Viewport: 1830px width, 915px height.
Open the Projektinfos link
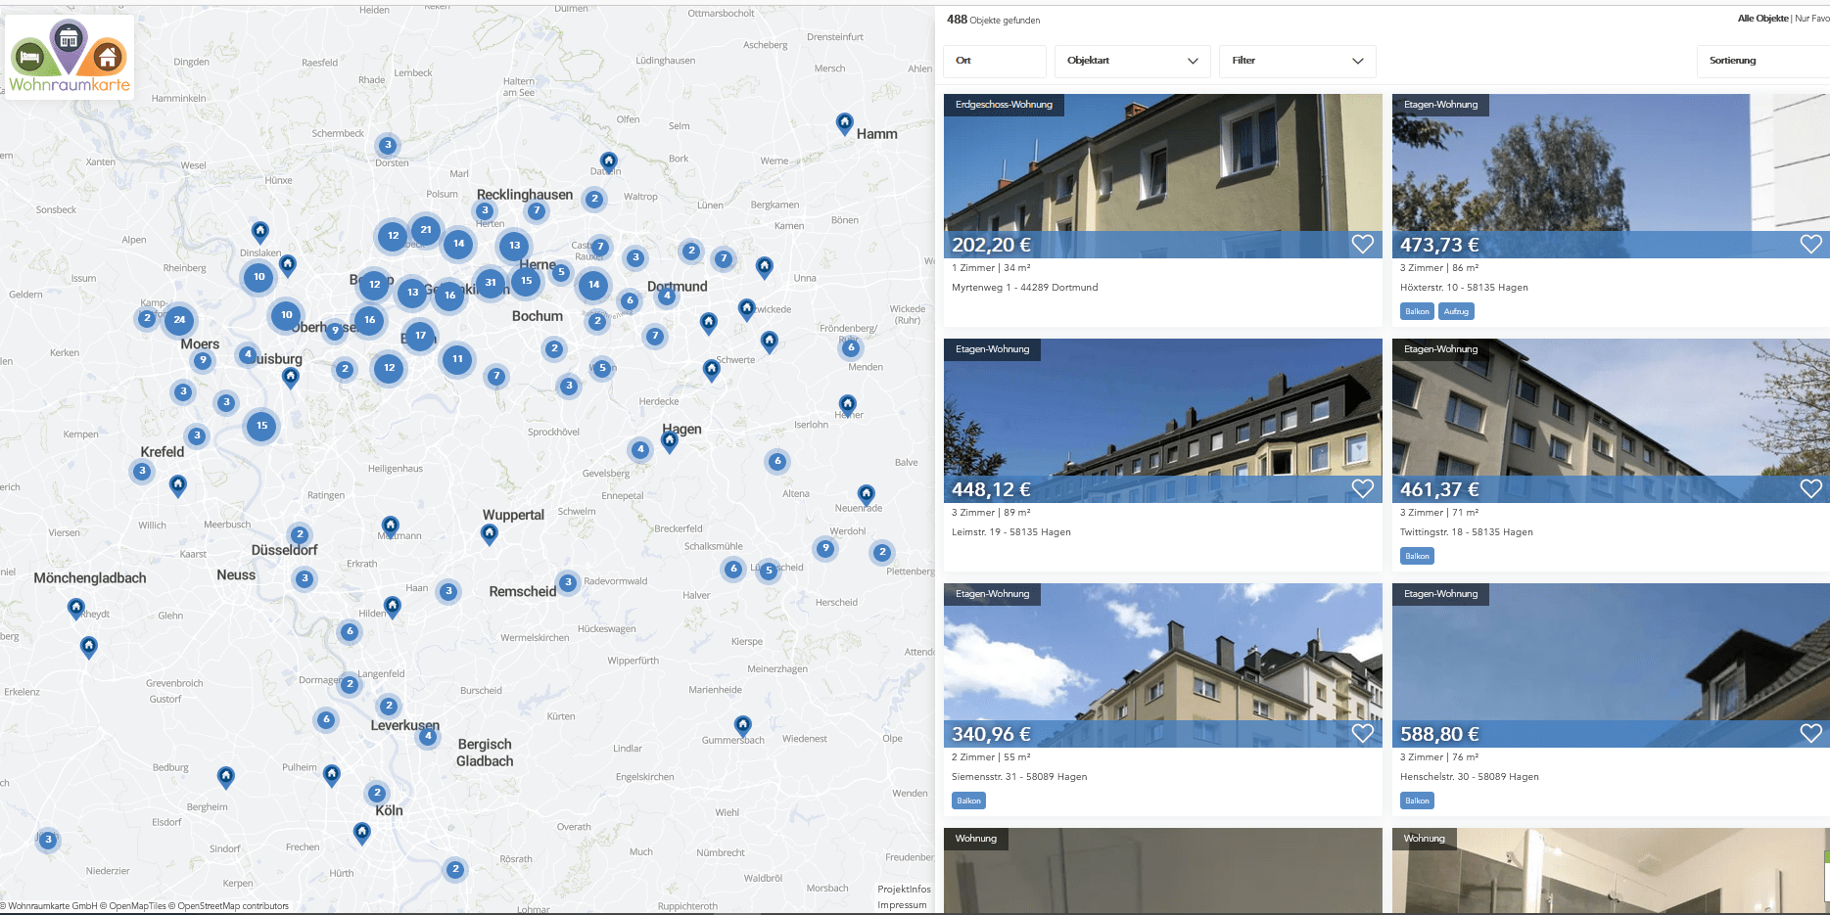tap(904, 890)
